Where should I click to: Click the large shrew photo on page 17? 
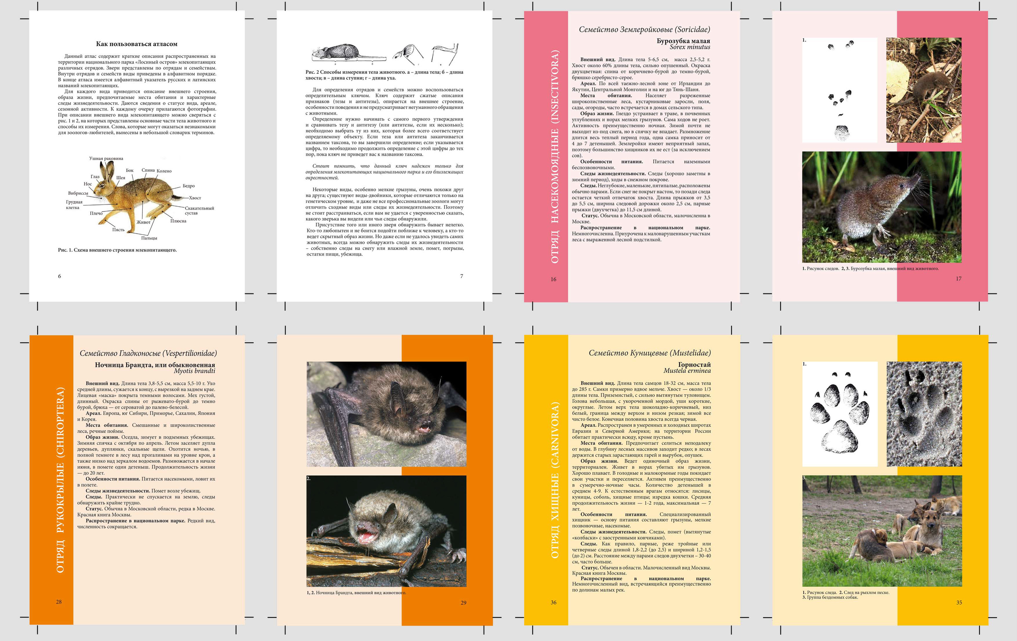click(x=881, y=207)
